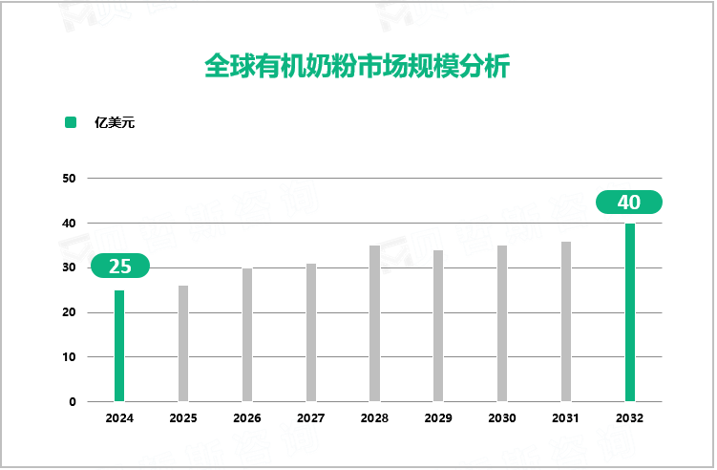Click the green legend swatch for 亿美元
717x470 pixels.
[71, 122]
